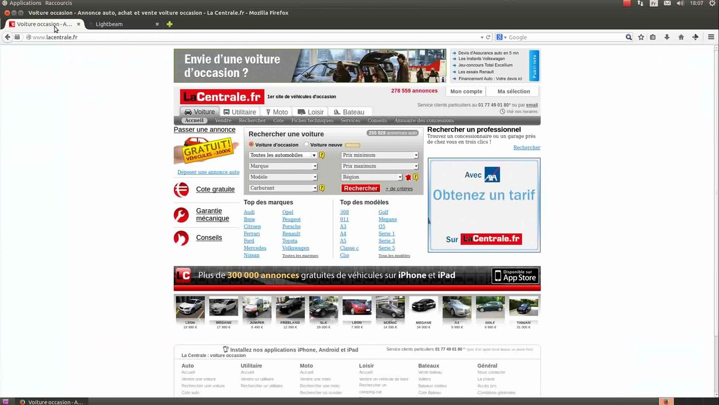The height and width of the screenshot is (405, 719).
Task: Open the Modèle dropdown
Action: point(283,177)
